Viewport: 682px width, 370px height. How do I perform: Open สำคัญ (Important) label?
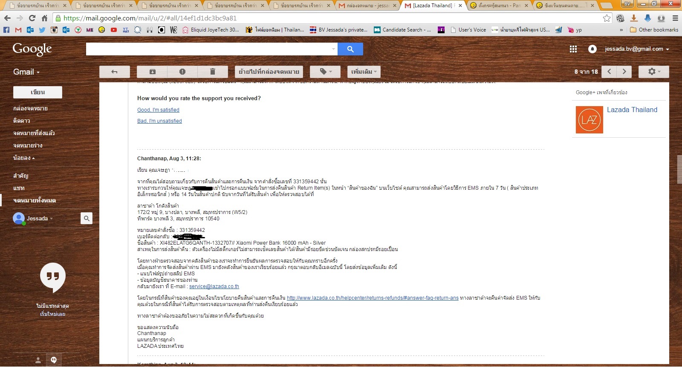[x=20, y=176]
